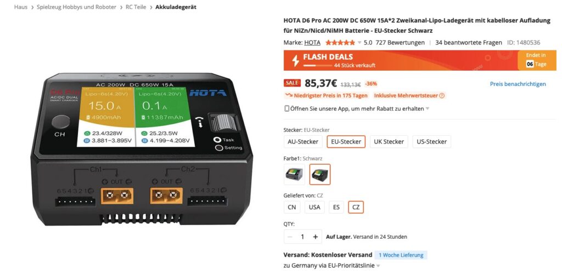Click the VAT info question mark icon

pos(442,96)
